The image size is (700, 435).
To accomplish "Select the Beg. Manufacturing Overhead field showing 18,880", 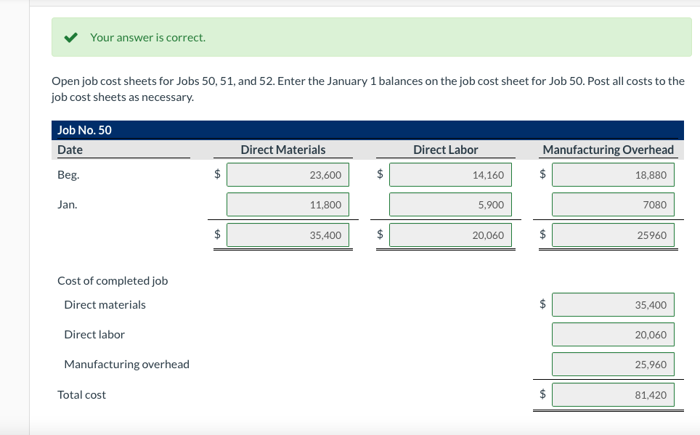I will [x=613, y=174].
